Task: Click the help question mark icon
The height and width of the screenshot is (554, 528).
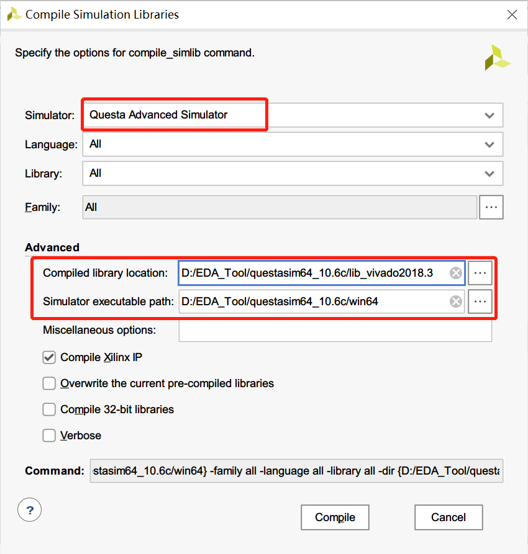Action: pos(30,511)
